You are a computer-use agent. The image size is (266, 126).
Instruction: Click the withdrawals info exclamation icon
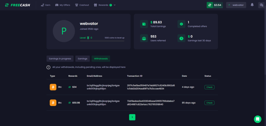tap(48, 67)
